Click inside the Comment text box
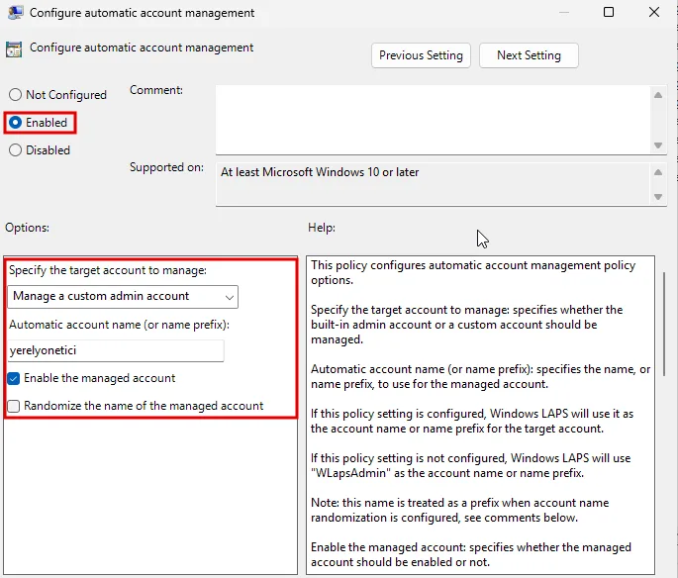 [x=434, y=120]
